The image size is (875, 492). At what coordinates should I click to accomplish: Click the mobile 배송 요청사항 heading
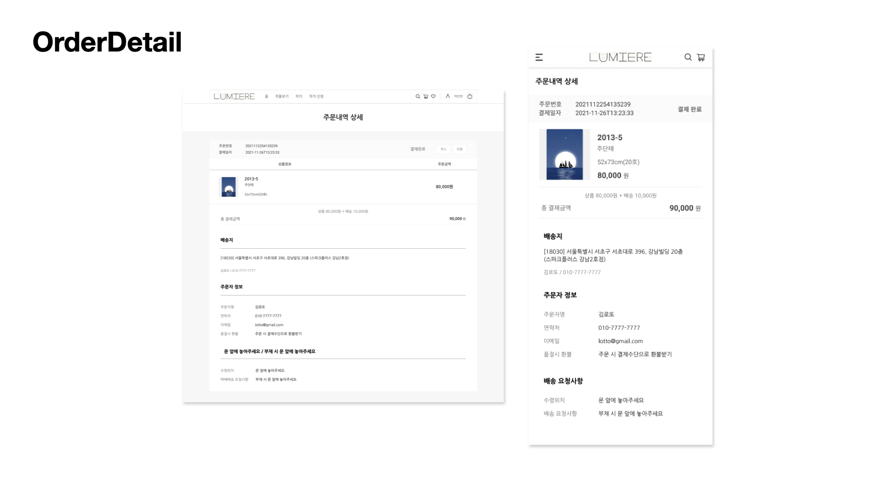[563, 381]
